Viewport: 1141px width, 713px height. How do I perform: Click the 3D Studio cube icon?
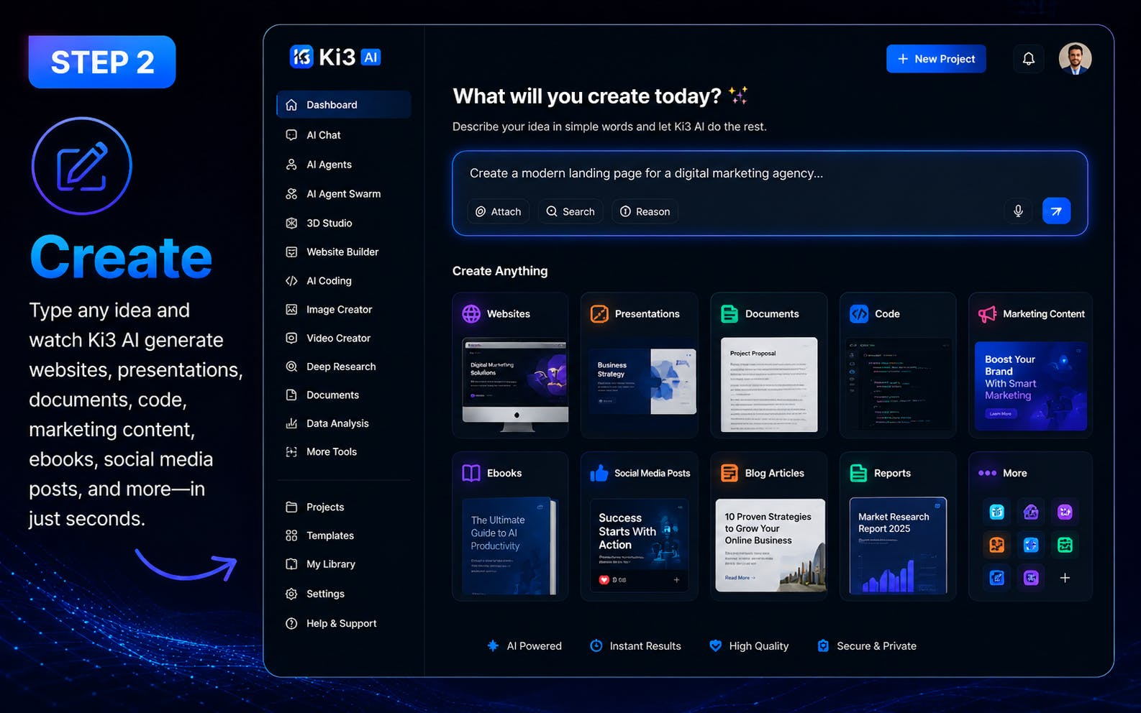tap(291, 223)
